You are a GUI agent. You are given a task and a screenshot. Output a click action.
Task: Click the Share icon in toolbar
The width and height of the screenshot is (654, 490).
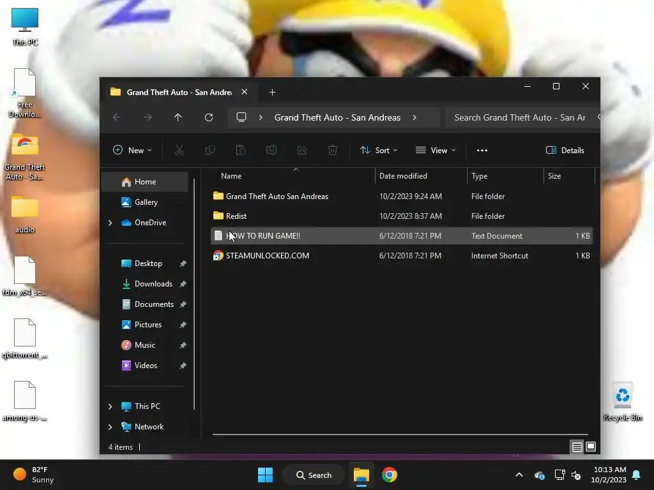point(302,150)
